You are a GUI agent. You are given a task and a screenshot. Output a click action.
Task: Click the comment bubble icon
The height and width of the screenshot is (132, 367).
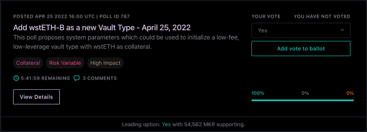[76, 78]
